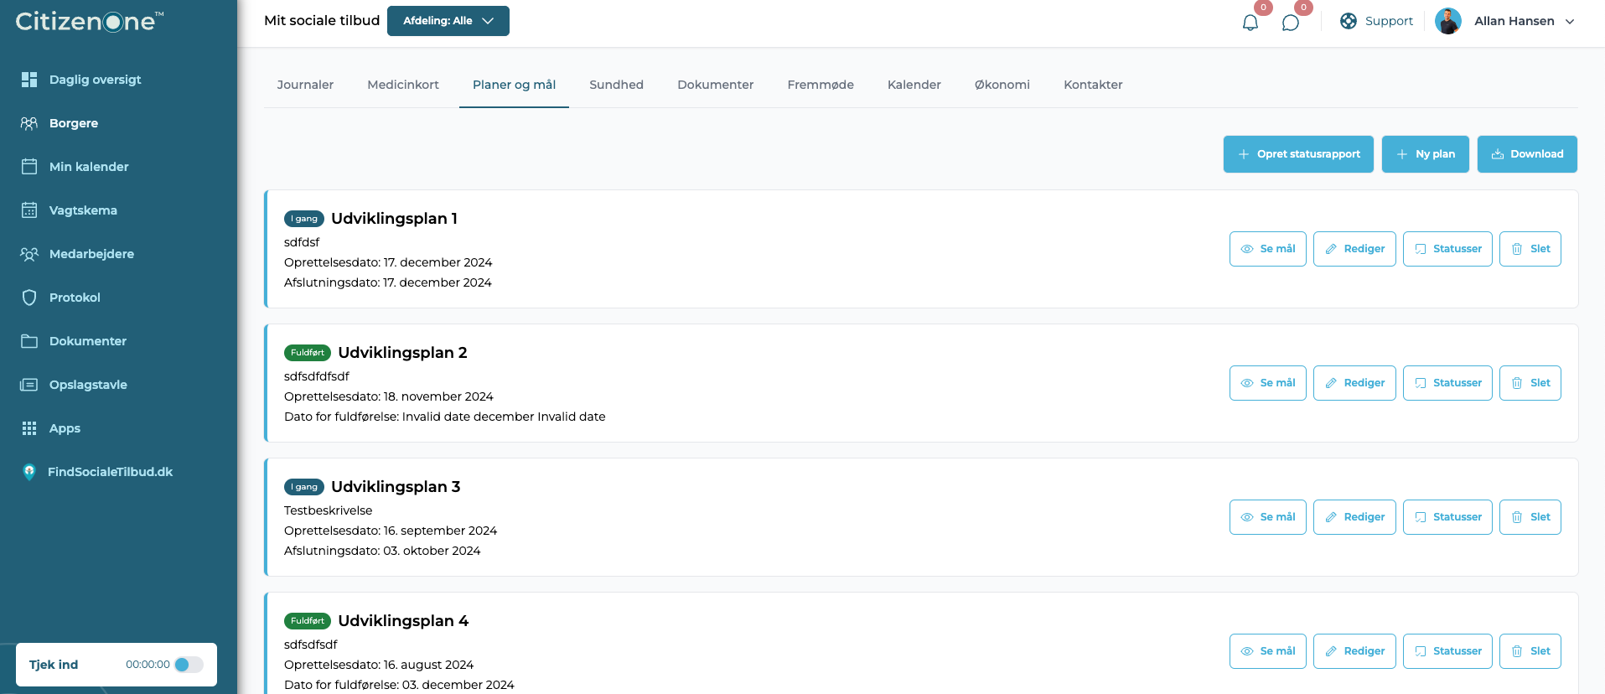Click the 00:00:00 check-in timer
1605x694 pixels.
[x=148, y=665]
